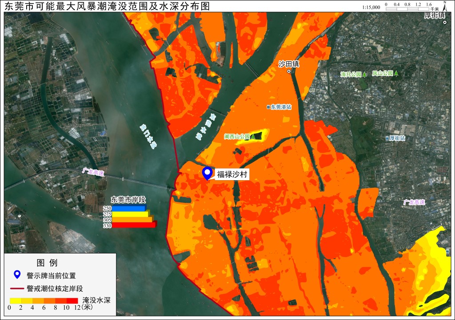
Task: Click the 虎门水道 waterway label
Action: tap(148, 136)
